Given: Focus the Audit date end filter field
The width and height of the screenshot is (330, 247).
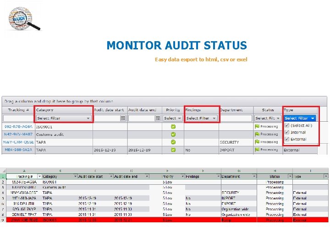Looking at the screenshot, I should [x=142, y=118].
